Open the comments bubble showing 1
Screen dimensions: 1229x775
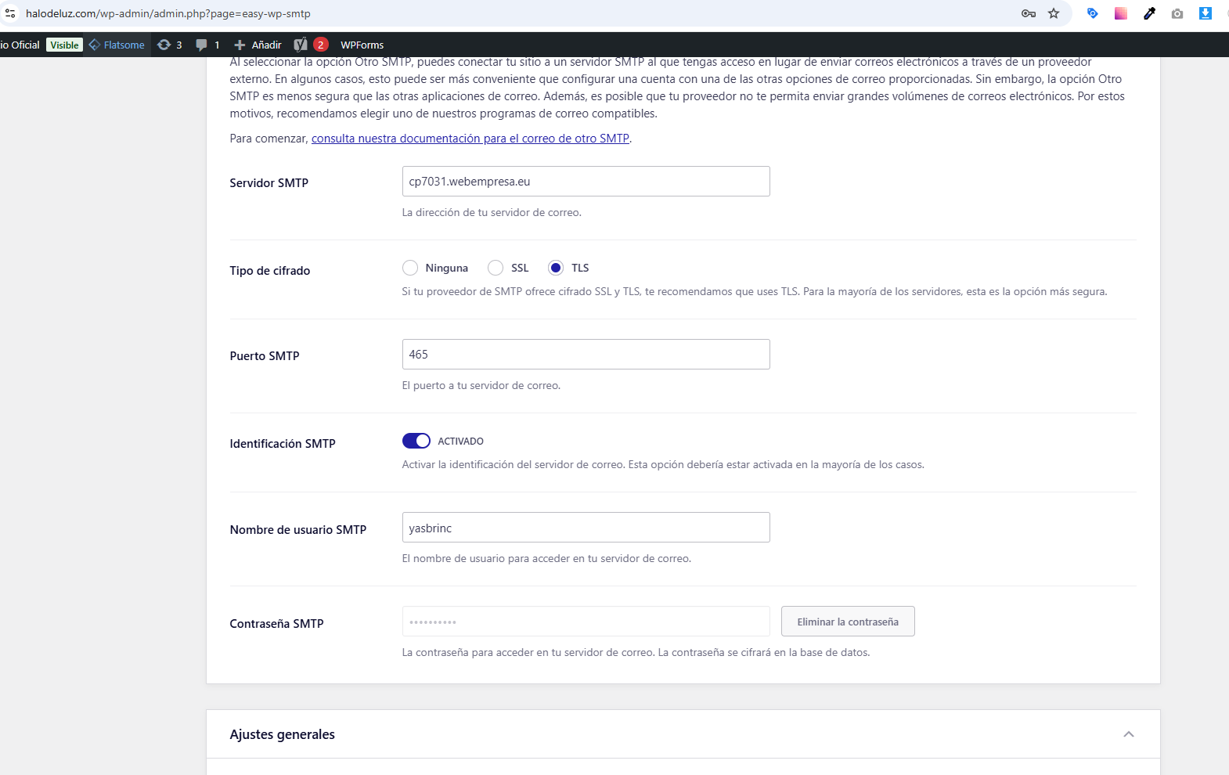207,45
